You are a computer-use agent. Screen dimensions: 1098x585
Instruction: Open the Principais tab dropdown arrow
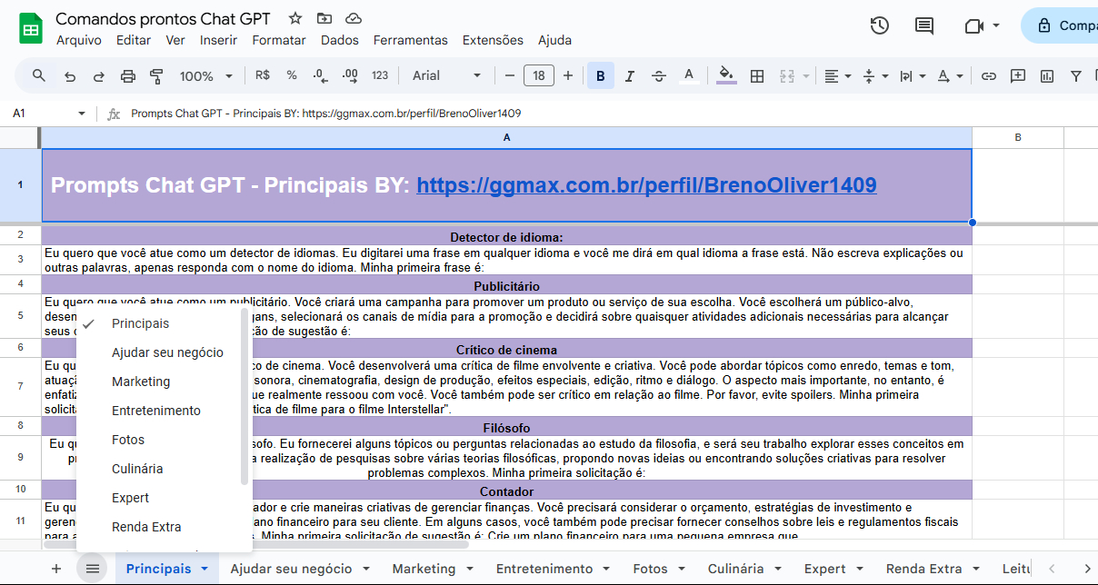tap(205, 569)
